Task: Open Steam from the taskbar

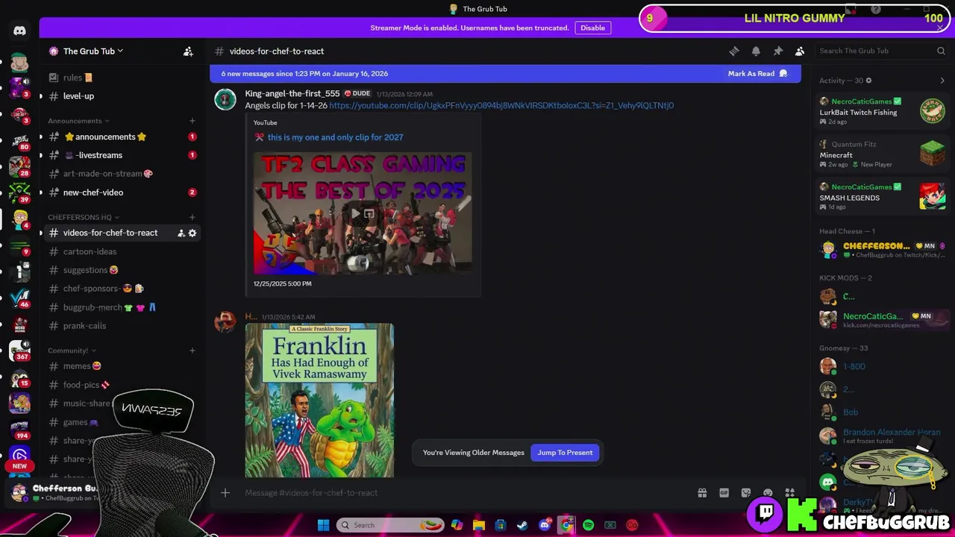Action: tap(522, 525)
